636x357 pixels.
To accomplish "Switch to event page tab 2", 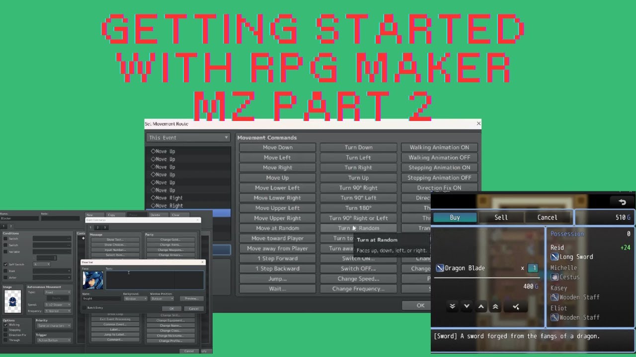I will coord(11,226).
